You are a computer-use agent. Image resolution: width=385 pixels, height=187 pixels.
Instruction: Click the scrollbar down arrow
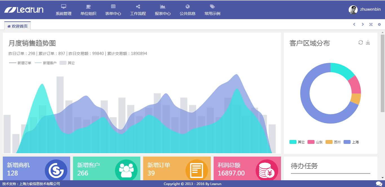tap(382, 178)
